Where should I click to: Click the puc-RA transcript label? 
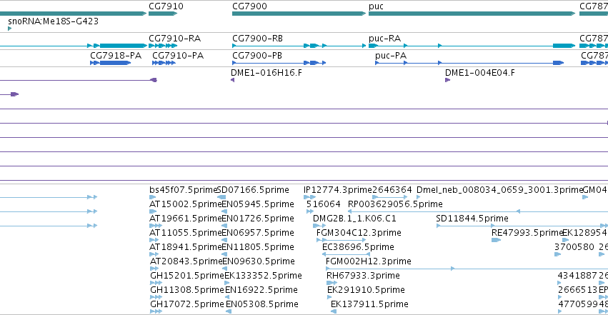click(x=384, y=39)
